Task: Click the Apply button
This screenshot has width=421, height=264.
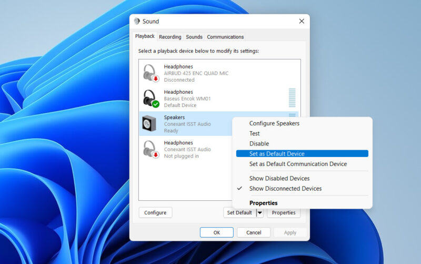Action: click(290, 232)
